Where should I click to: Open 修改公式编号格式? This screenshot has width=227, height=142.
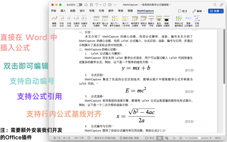(179, 21)
